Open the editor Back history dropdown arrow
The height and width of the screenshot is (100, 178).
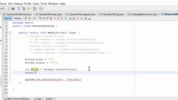pos(32,18)
